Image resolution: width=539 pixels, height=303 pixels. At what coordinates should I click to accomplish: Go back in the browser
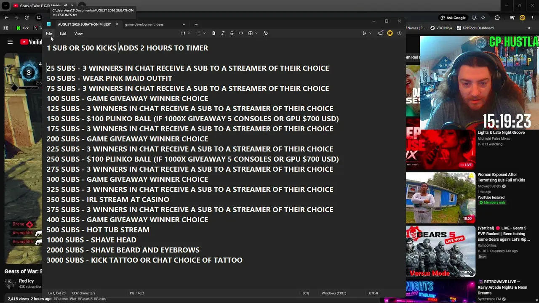click(6, 18)
